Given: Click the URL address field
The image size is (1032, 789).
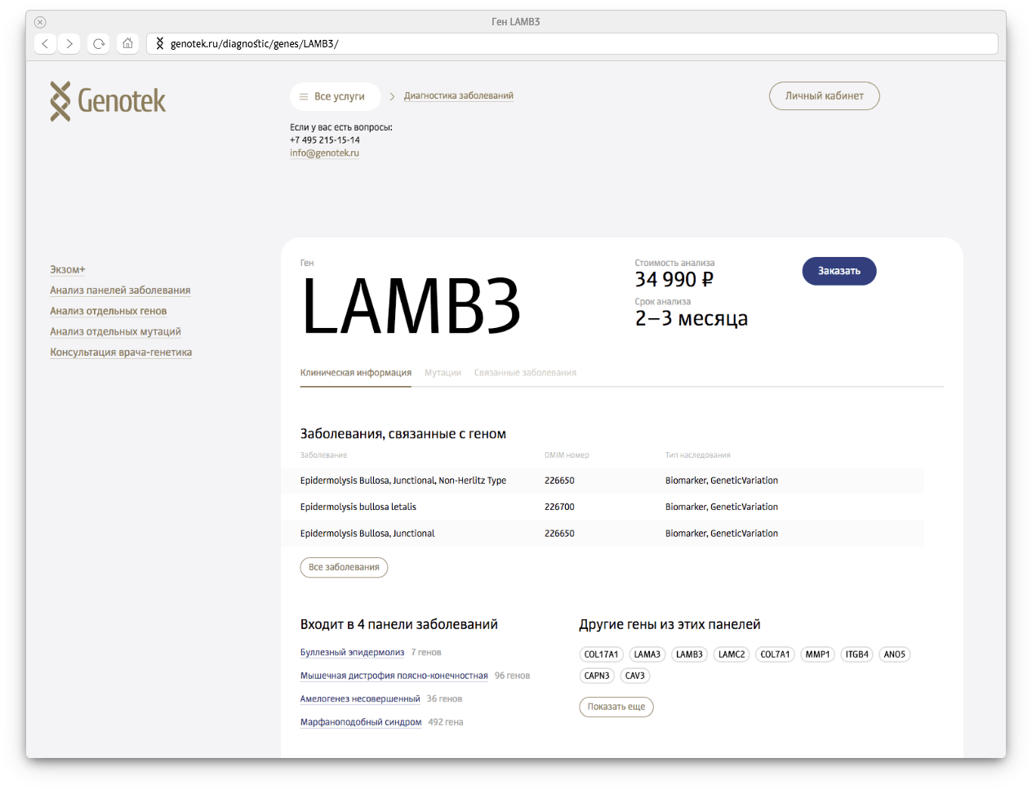Looking at the screenshot, I should [x=572, y=43].
